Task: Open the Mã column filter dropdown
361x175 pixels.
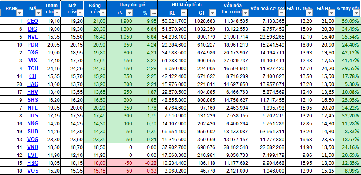Action: (x=39, y=13)
